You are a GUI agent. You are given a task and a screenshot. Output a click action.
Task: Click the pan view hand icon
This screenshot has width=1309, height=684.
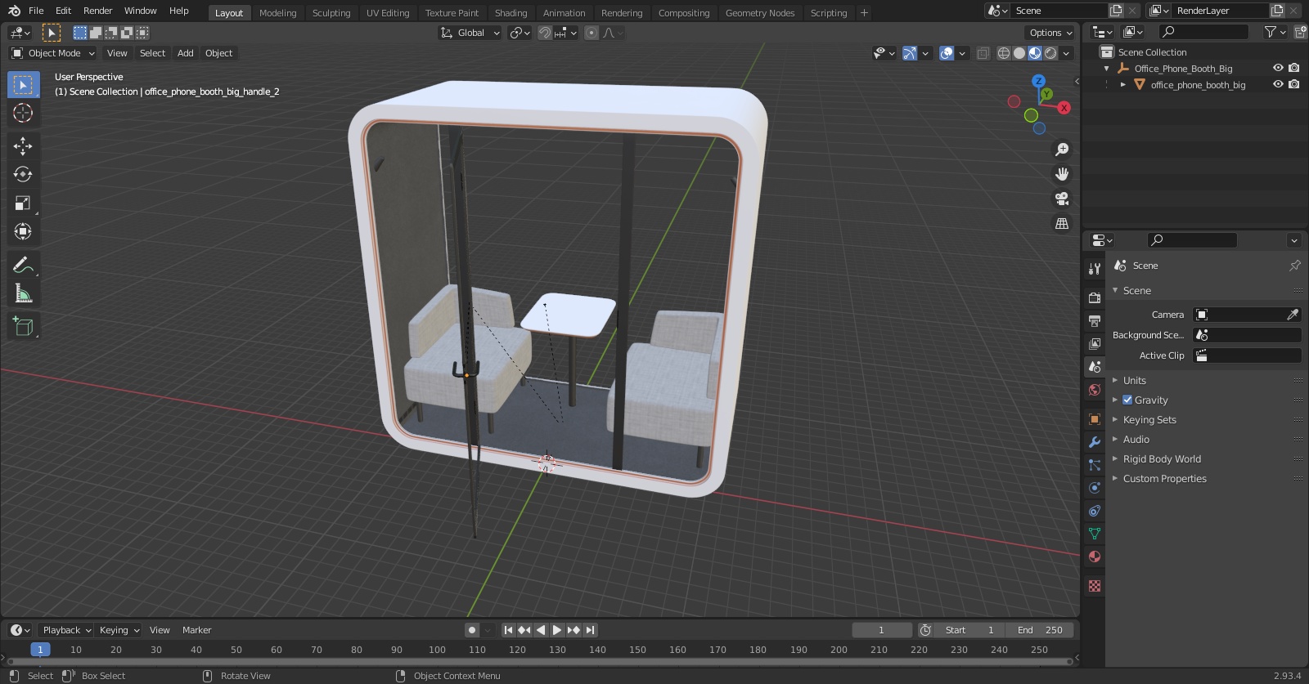coord(1062,174)
